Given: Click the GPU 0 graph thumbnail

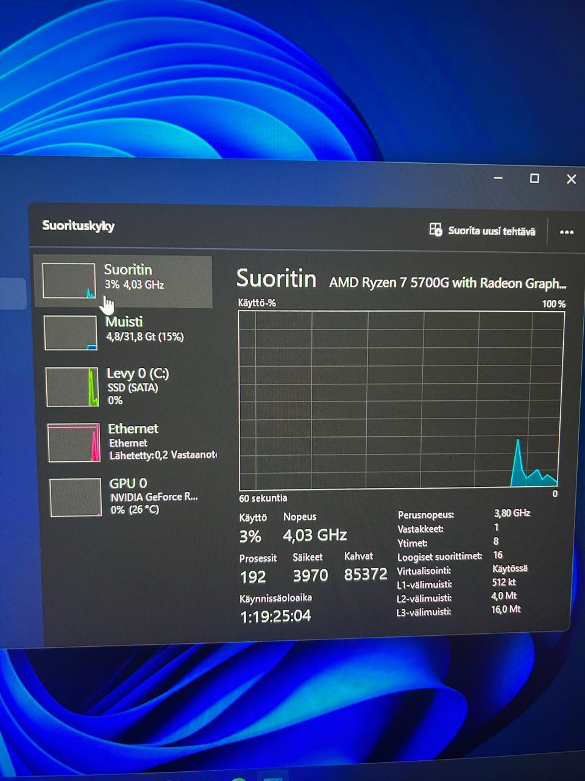Looking at the screenshot, I should click(76, 497).
